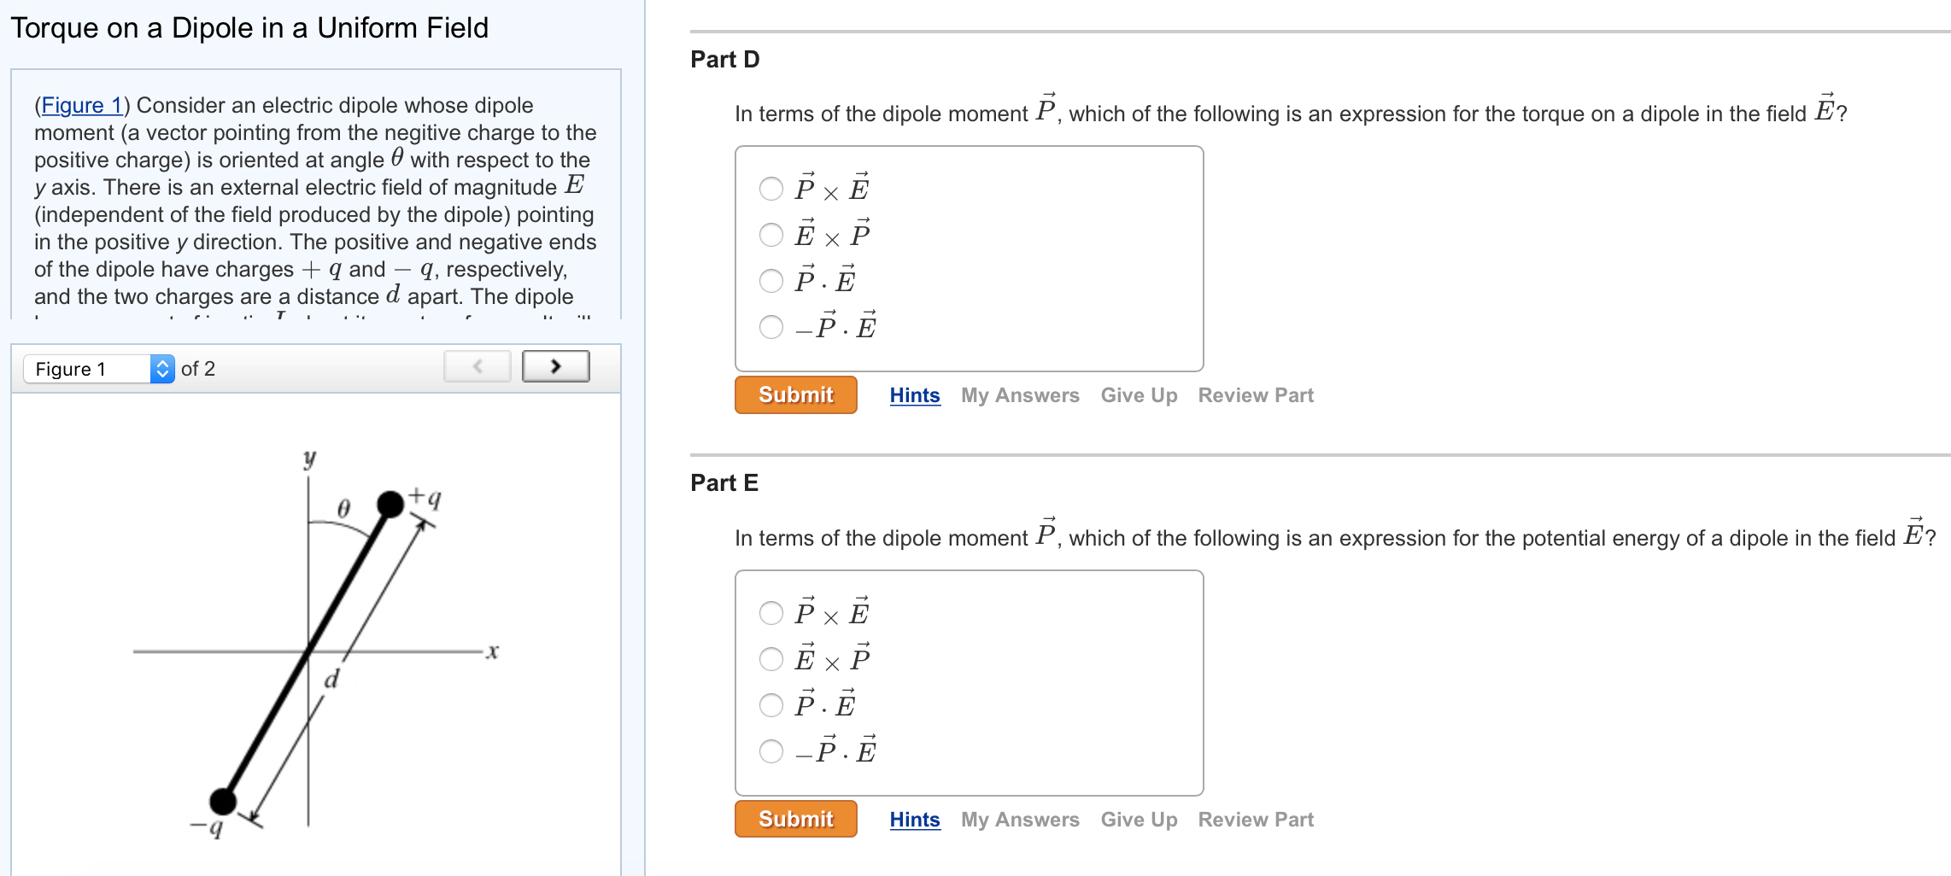Select the P × E option in Part D
The height and width of the screenshot is (876, 1951).
click(x=770, y=187)
